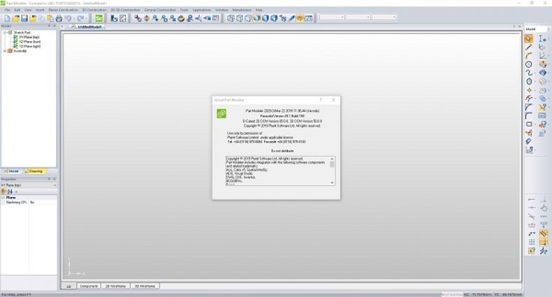
Task: Select the Line tool in right toolbox
Action: [x=529, y=48]
